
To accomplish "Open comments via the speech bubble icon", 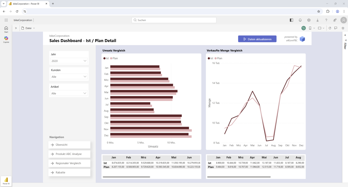I will click(x=336, y=28).
